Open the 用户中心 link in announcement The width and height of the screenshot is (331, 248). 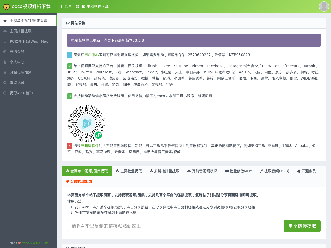(92, 55)
